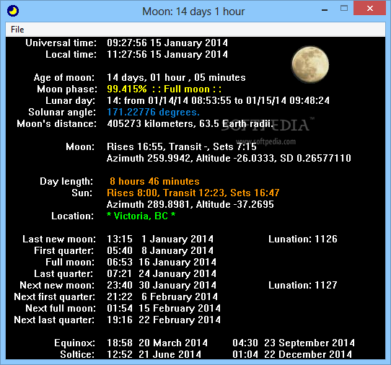Click the full moon image

click(x=310, y=65)
